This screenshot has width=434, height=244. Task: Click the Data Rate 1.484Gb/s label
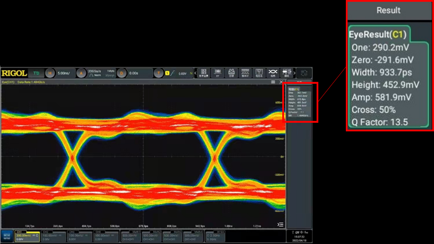tap(31, 82)
